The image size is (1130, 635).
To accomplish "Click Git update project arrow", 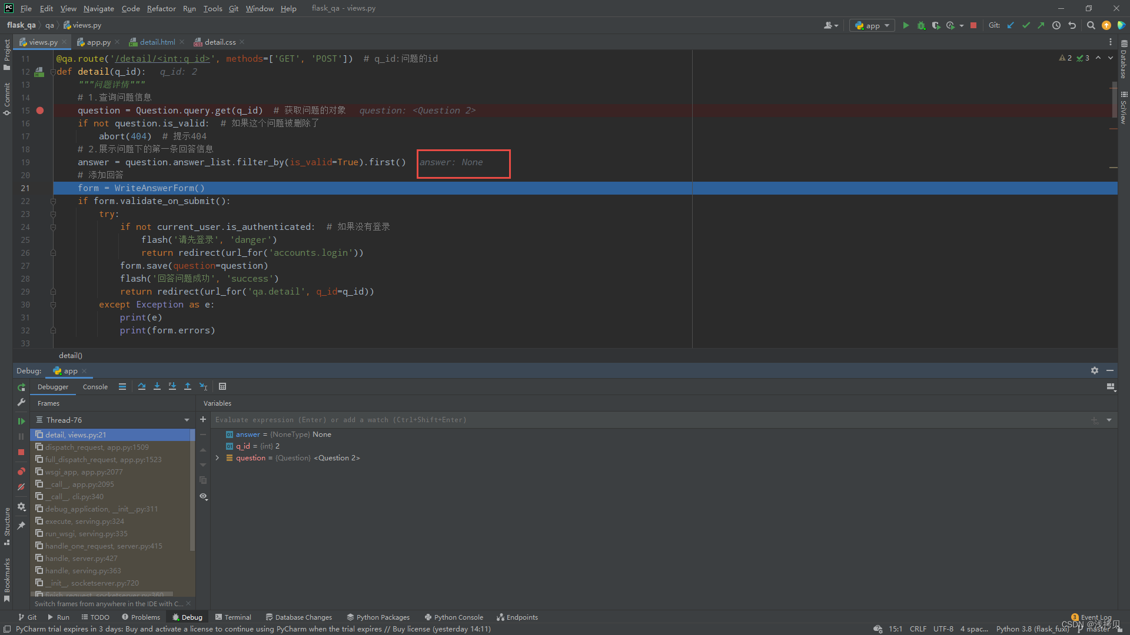I will tap(1011, 25).
